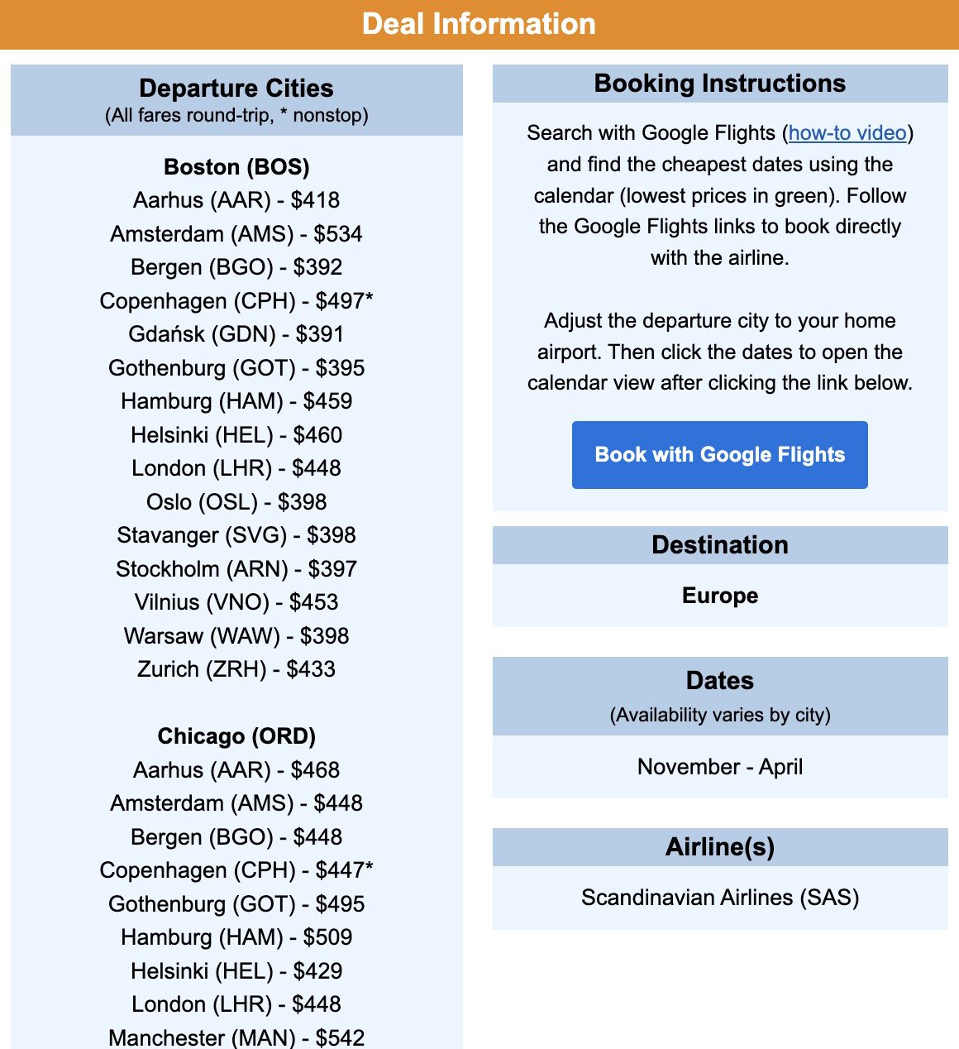The width and height of the screenshot is (959, 1049).
Task: Click the Aarhus $418 fare from Boston
Action: 237,200
